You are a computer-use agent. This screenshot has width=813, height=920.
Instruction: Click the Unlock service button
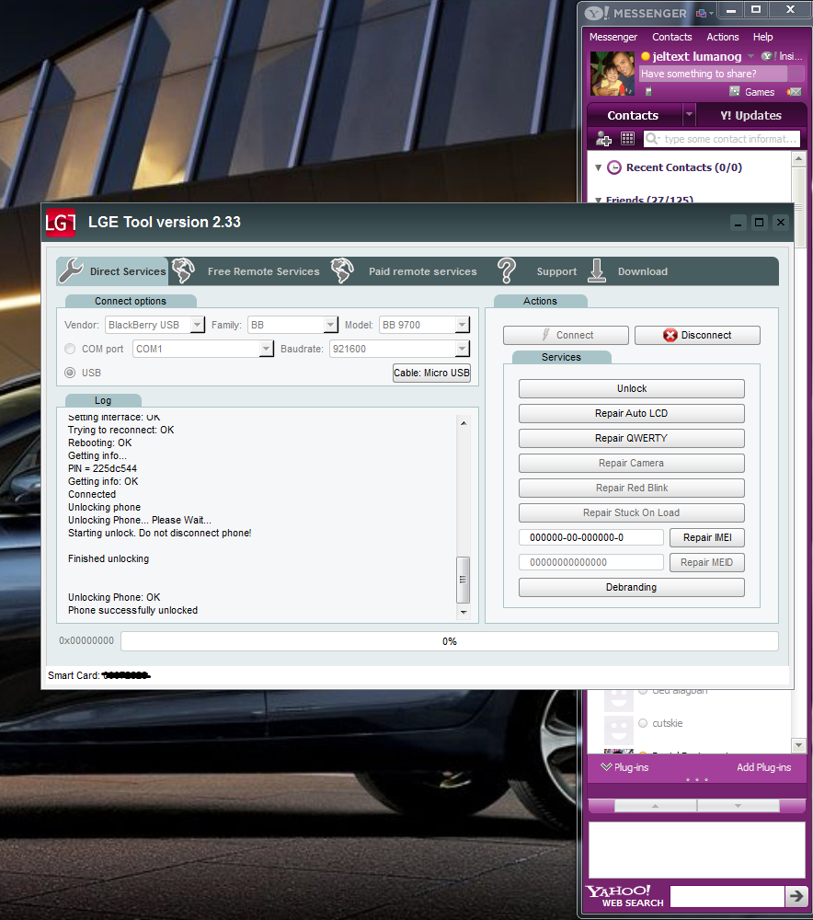point(632,388)
